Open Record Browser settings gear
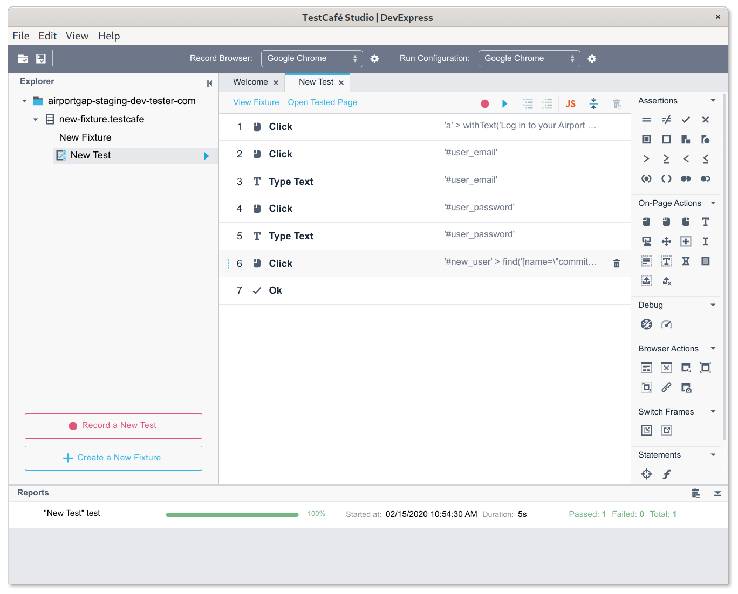Screen dimensions: 738x594 point(374,59)
